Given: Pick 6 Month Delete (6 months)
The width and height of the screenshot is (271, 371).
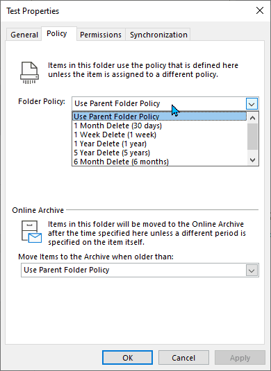Looking at the screenshot, I should [x=159, y=162].
